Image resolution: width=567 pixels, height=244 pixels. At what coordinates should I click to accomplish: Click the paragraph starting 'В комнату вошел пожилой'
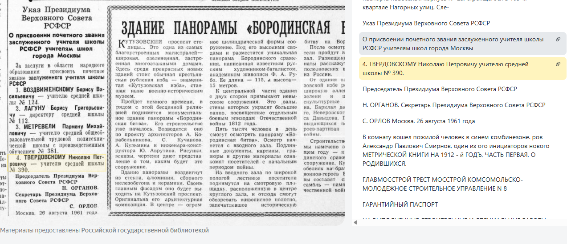tap(456, 150)
